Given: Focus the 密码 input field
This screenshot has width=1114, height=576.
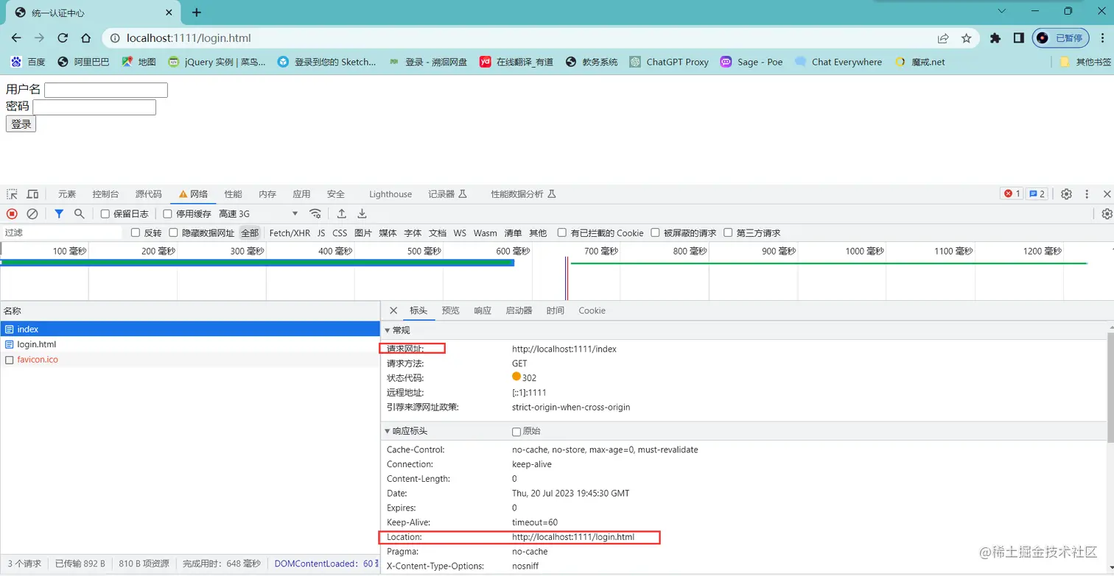Looking at the screenshot, I should [94, 107].
